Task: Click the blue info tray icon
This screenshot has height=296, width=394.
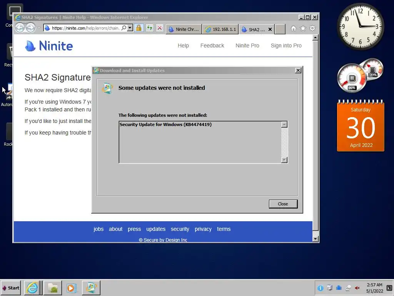Action: pos(321,288)
